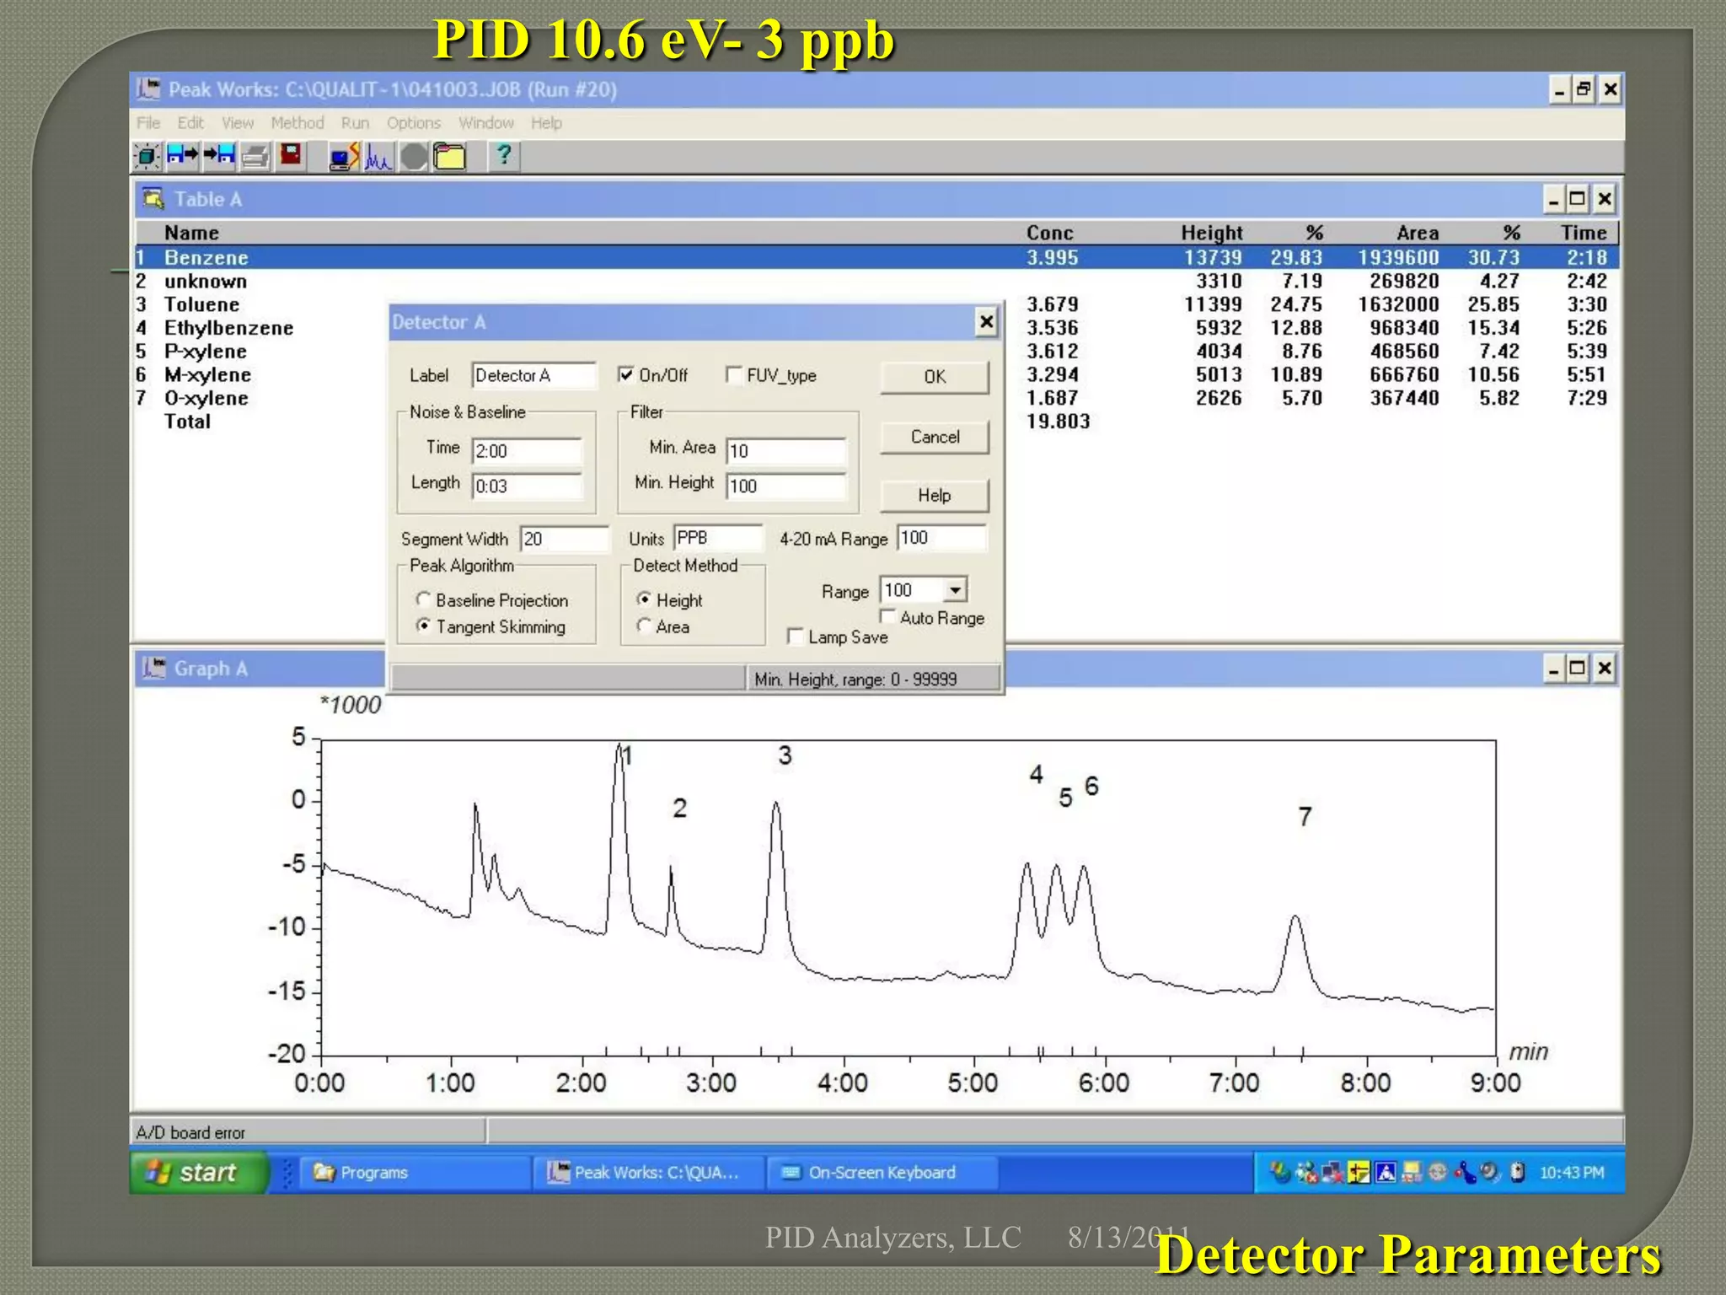Open the View menu
1726x1295 pixels.
pos(238,123)
